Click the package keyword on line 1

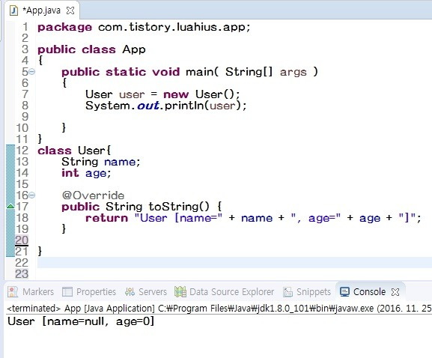64,27
